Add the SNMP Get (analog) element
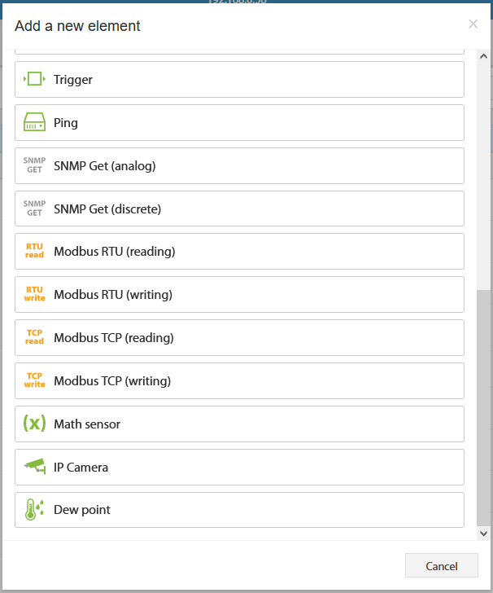 tap(239, 166)
